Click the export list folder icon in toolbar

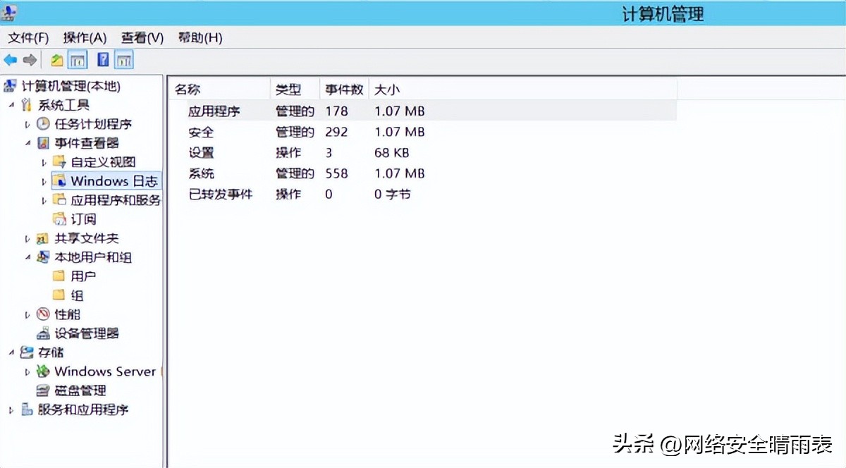coord(56,59)
